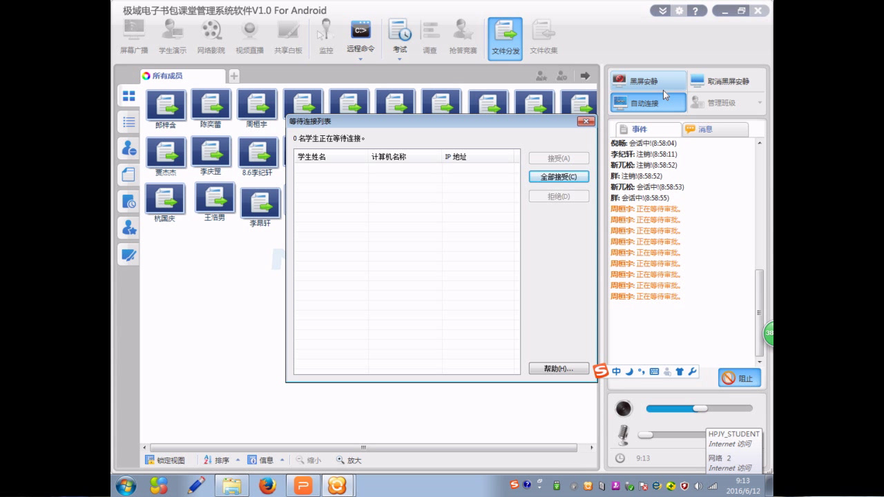
Task: Toggle 取消黑屏安静 cancel black screen
Action: [x=727, y=81]
